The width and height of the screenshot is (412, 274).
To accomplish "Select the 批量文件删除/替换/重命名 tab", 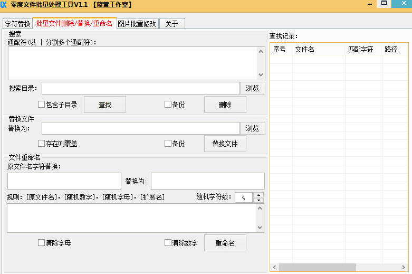I will point(74,23).
